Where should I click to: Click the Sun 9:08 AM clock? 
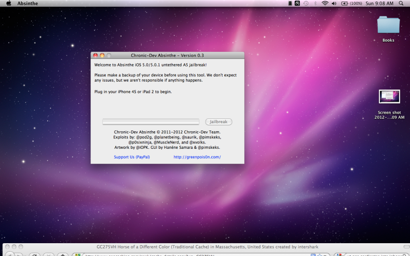pos(380,3)
